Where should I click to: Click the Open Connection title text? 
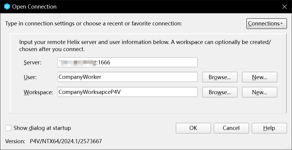34,7
